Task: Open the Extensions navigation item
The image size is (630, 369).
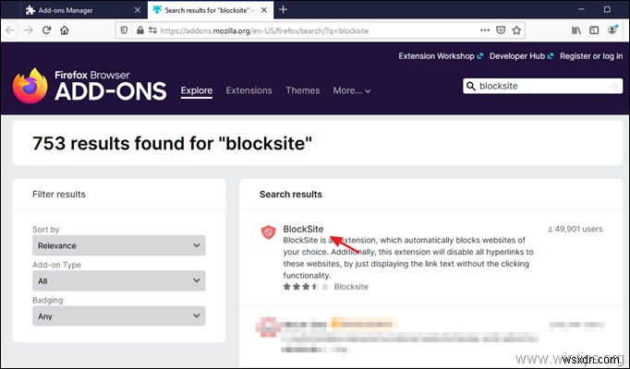Action: click(249, 90)
